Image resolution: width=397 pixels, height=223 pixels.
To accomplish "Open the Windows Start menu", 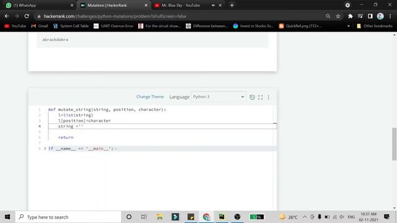I will (7, 217).
